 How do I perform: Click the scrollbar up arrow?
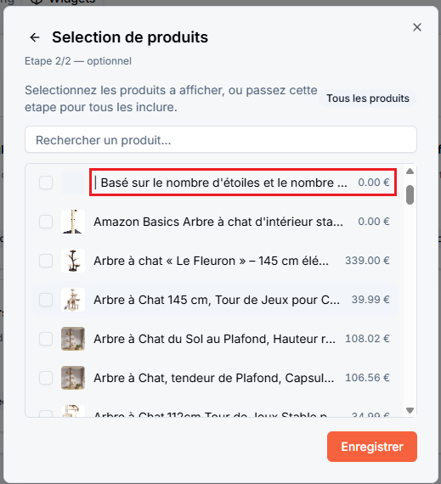click(x=410, y=172)
